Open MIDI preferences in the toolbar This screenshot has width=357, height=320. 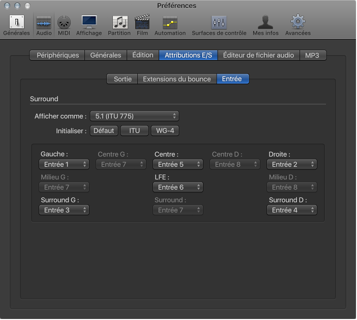click(x=64, y=24)
